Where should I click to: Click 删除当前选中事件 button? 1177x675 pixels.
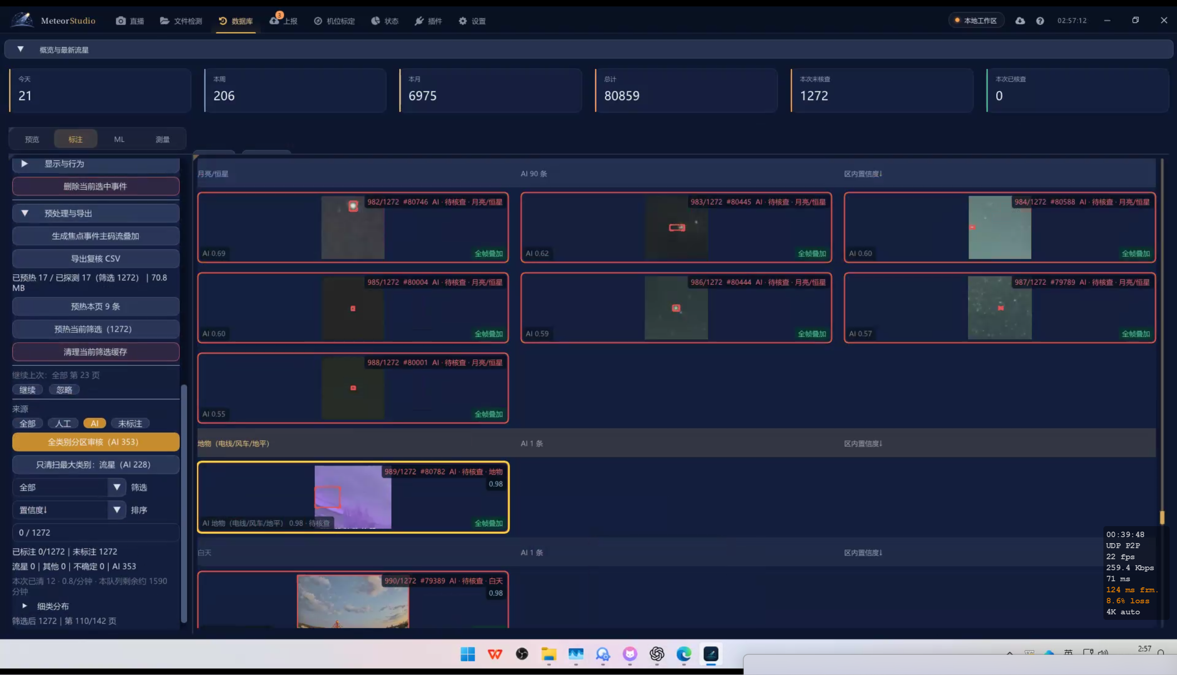tap(96, 187)
